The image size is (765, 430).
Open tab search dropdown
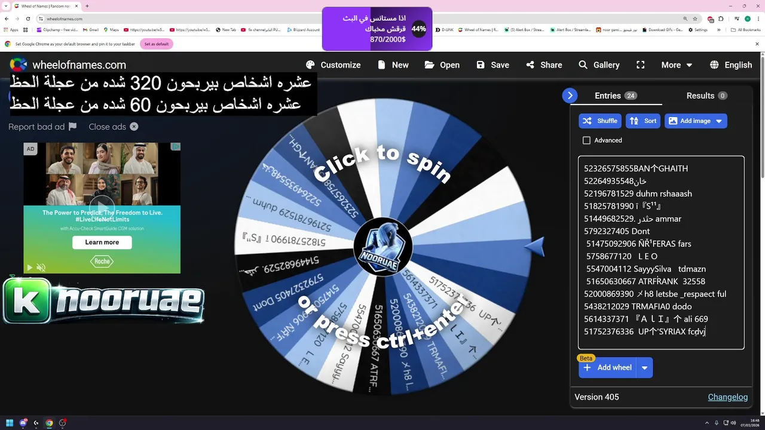[x=5, y=6]
